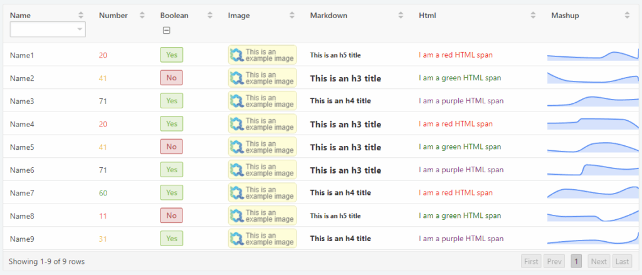Go to page 1 in pagination
This screenshot has width=642, height=275.
[x=576, y=261]
